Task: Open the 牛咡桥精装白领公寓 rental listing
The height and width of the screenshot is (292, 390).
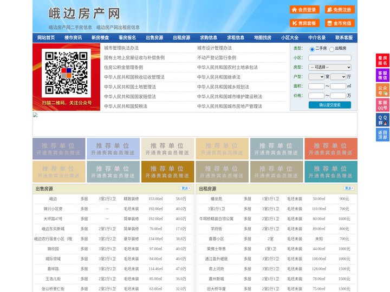Action: pos(216,219)
